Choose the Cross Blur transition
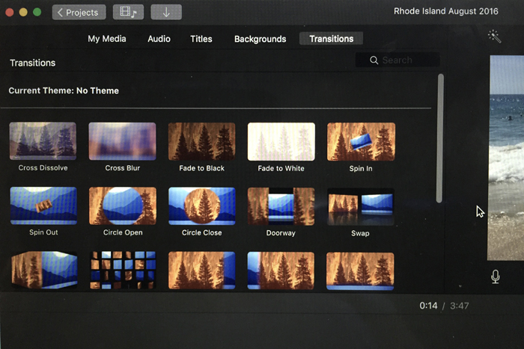The height and width of the screenshot is (349, 524). (122, 141)
